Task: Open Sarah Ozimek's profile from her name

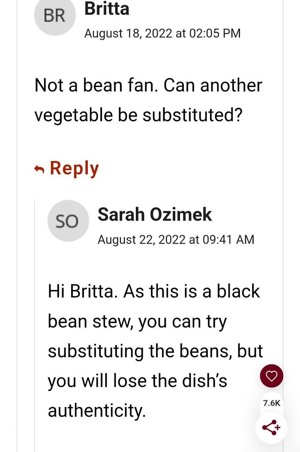Action: click(154, 214)
